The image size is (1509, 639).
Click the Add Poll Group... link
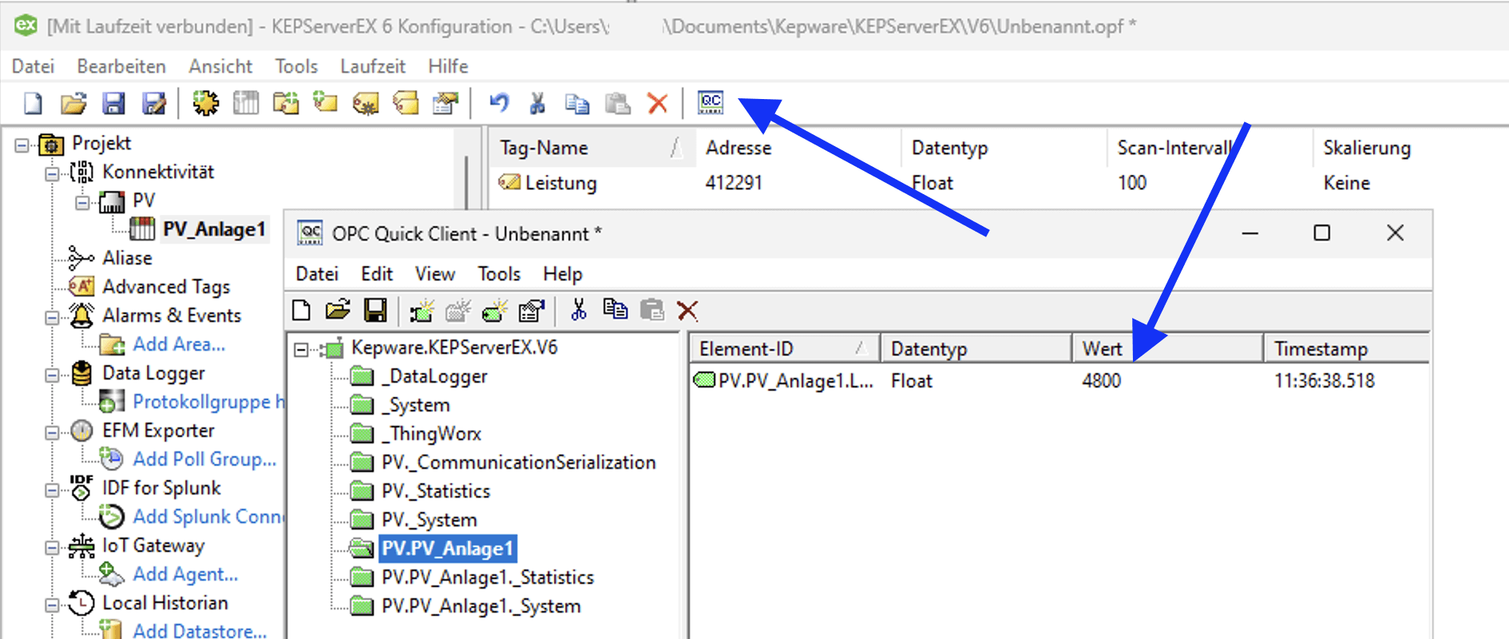[x=204, y=459]
